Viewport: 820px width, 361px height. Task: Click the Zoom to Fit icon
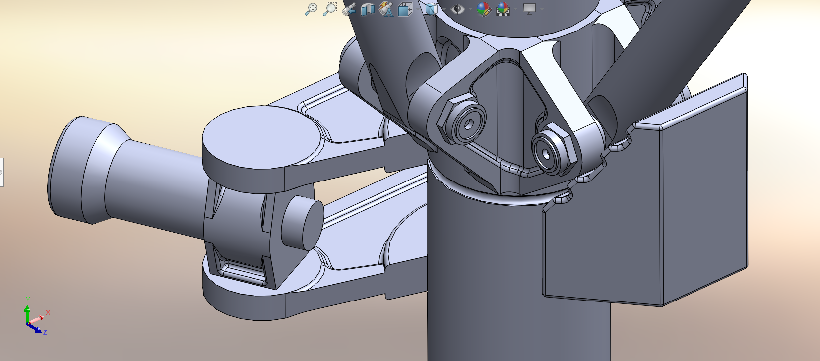[x=311, y=9]
